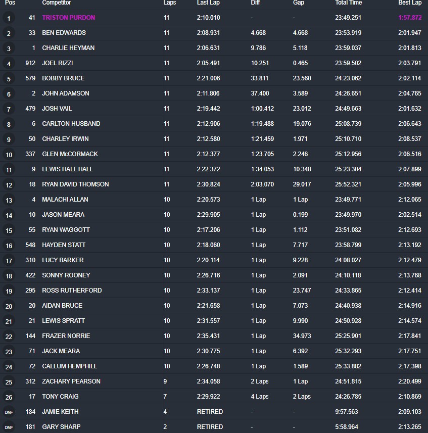Viewport: 428px width, 433px height.
Task: Select Zachary Pearson in the results
Action: 71,381
